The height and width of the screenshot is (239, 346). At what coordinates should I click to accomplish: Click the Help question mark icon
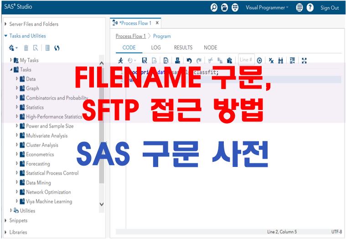click(310, 7)
